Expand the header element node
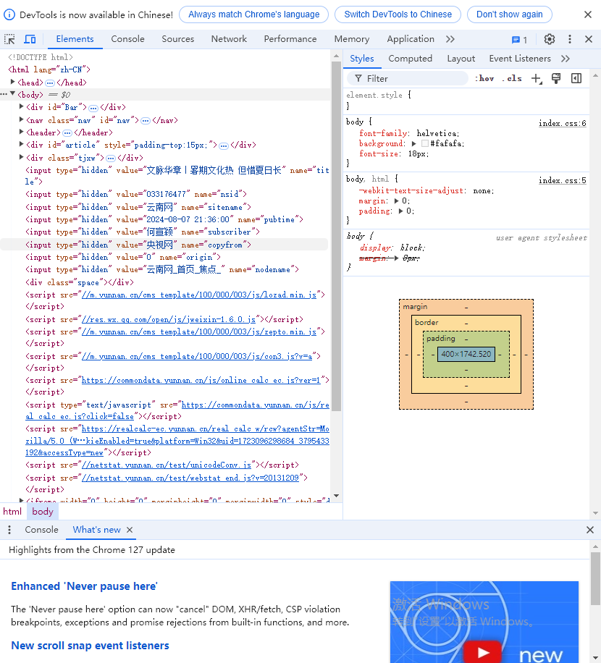Viewport: 601px width, 663px height. click(21, 132)
